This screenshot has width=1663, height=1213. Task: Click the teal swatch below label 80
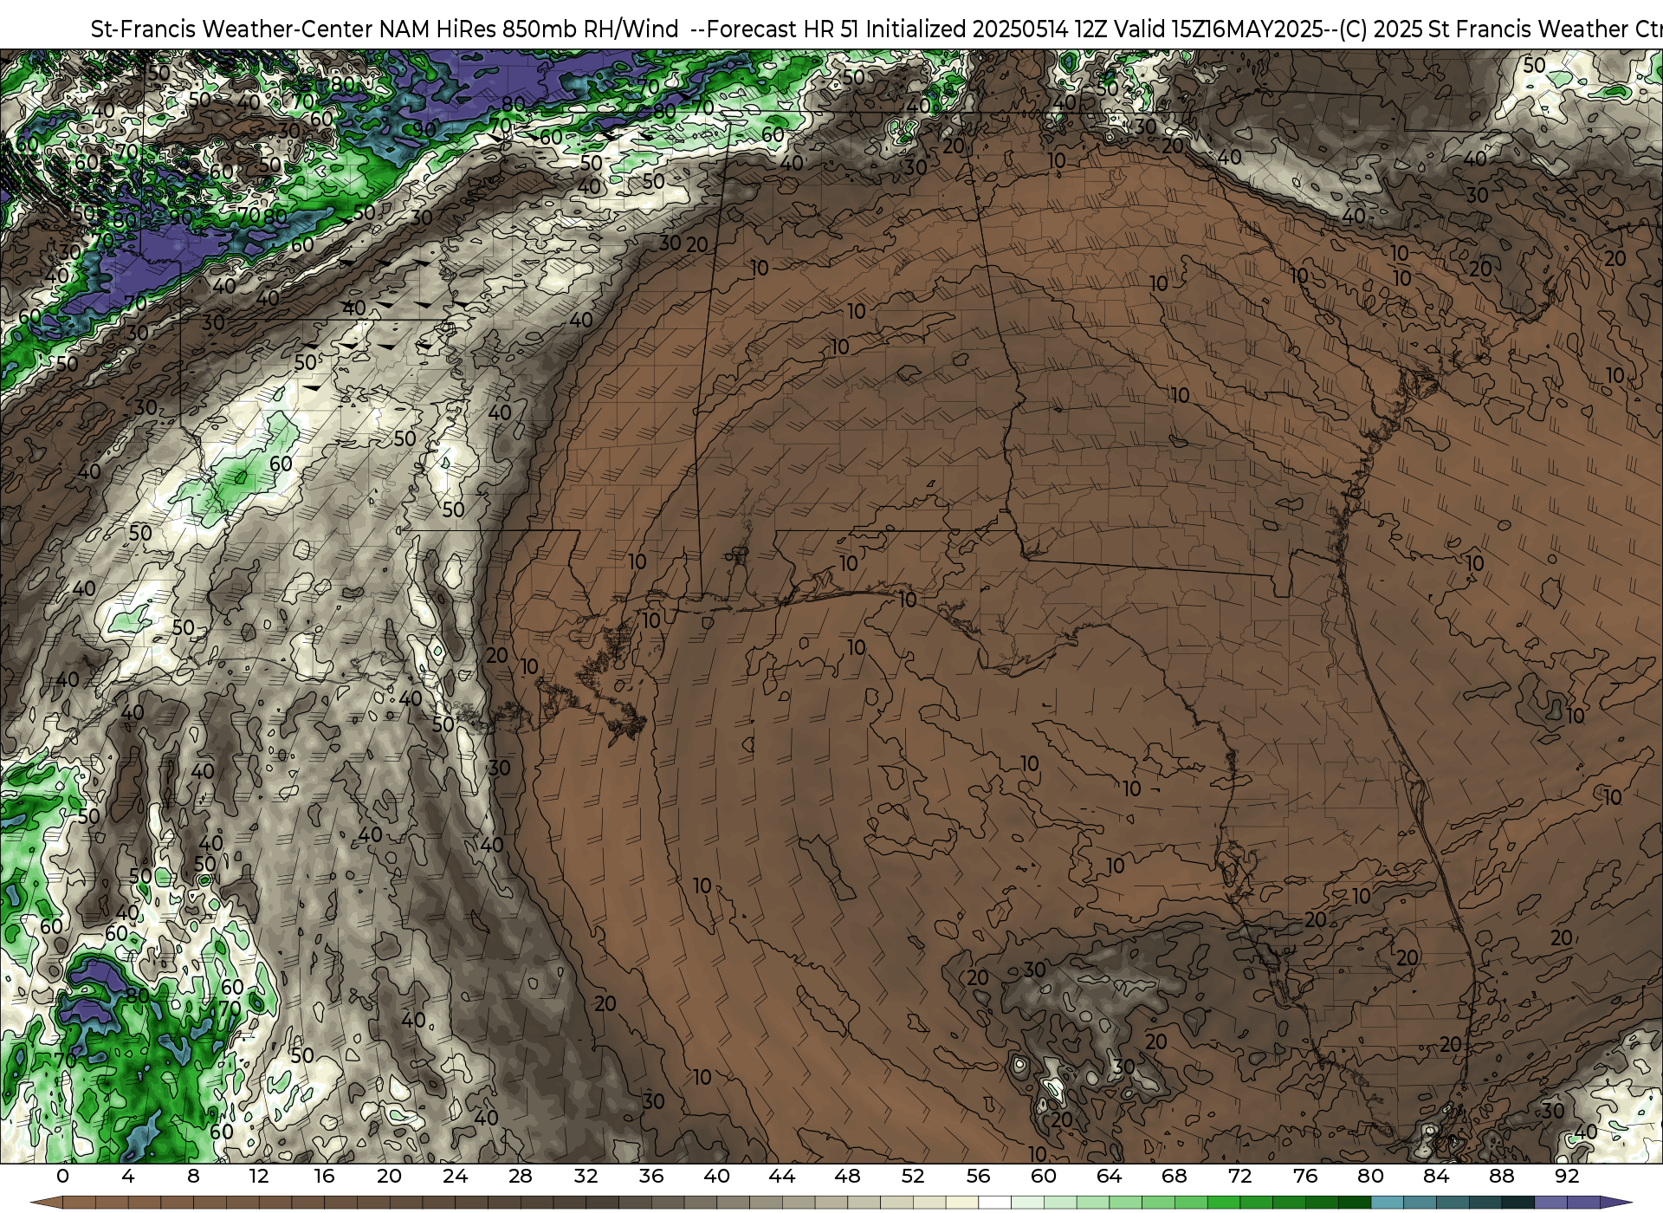pos(1387,1203)
